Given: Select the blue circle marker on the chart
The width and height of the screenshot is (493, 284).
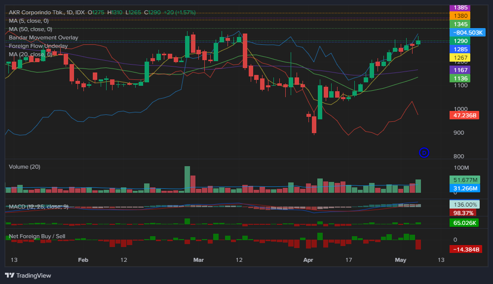Looking at the screenshot, I should tap(423, 153).
